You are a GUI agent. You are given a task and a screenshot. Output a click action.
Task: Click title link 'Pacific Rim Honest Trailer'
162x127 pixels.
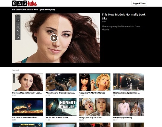(x=57, y=118)
